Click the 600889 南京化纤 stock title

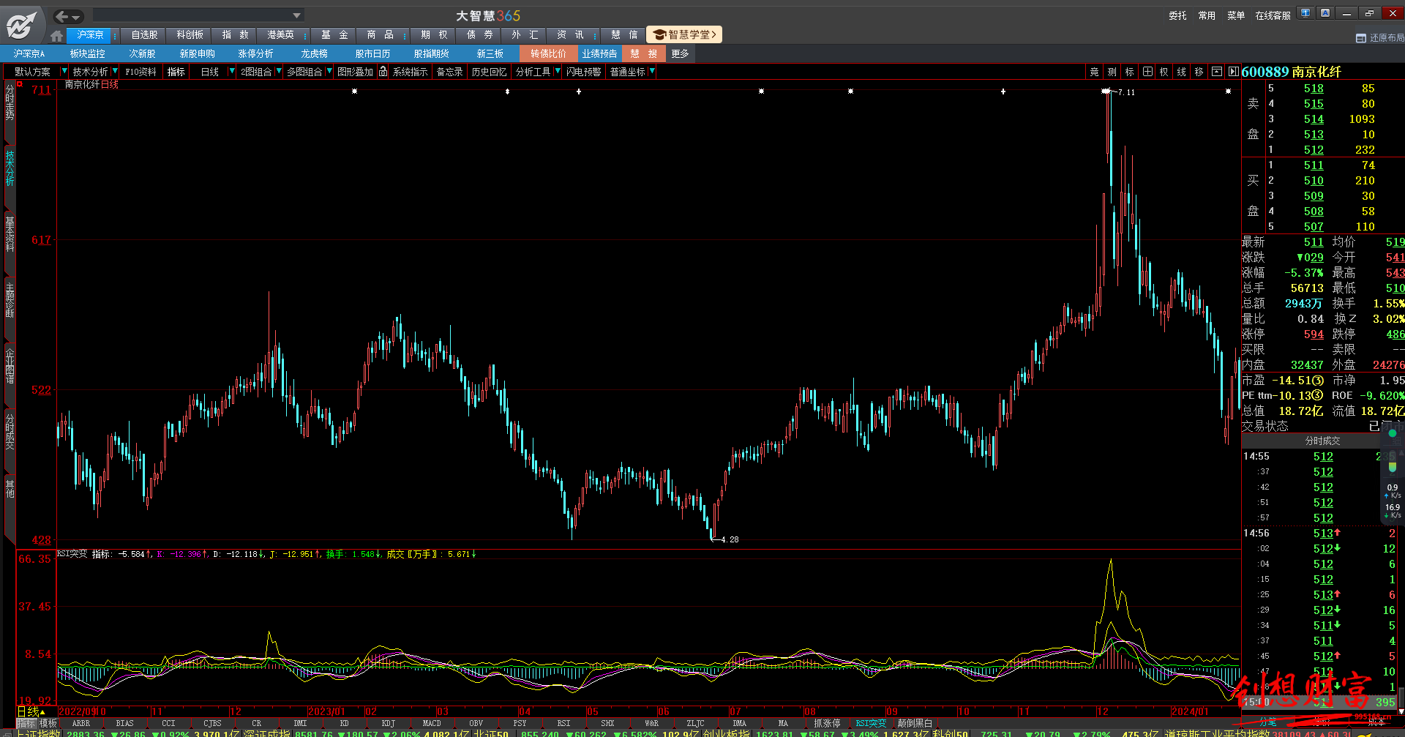[x=1291, y=72]
